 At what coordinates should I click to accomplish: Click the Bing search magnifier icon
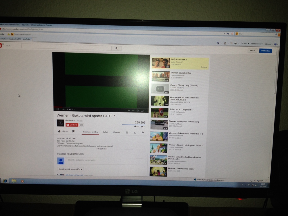(276, 34)
